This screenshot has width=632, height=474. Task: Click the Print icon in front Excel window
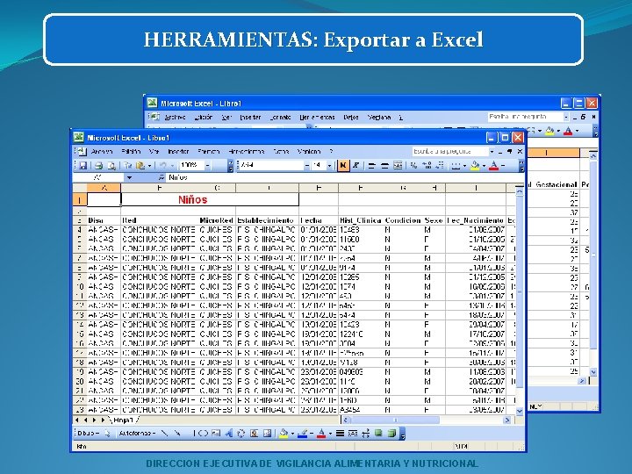click(x=98, y=165)
